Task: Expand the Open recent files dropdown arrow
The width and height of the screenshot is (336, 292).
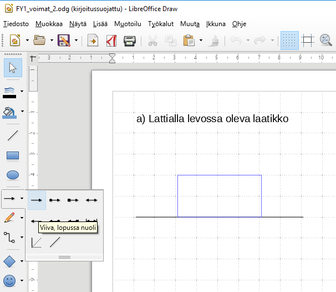Action: click(x=52, y=40)
